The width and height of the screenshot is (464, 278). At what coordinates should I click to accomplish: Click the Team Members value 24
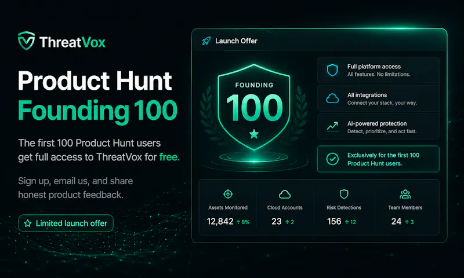point(396,221)
